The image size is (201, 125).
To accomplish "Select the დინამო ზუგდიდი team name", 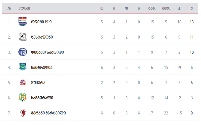I will [47, 52].
